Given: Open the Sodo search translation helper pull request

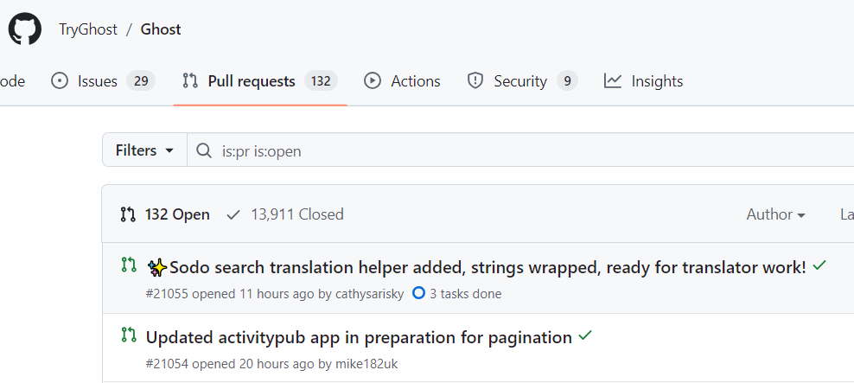Looking at the screenshot, I should pyautogui.click(x=487, y=267).
